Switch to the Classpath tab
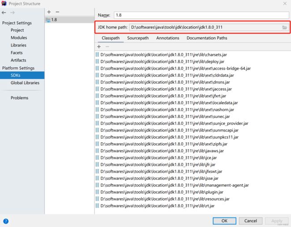Image resolution: width=291 pixels, height=227 pixels. (111, 38)
